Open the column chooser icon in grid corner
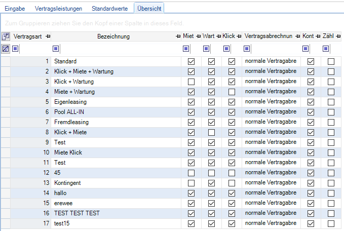344x231 pixels. pyautogui.click(x=6, y=36)
